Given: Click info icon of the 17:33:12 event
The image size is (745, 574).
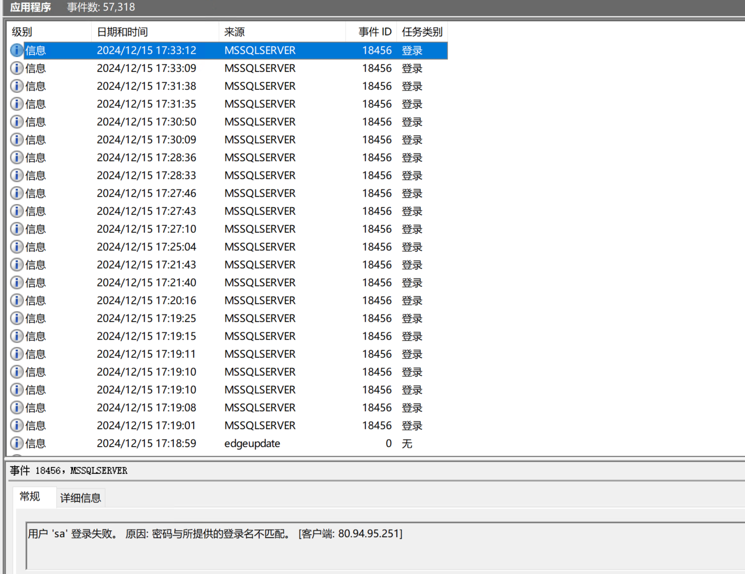Looking at the screenshot, I should tap(17, 51).
